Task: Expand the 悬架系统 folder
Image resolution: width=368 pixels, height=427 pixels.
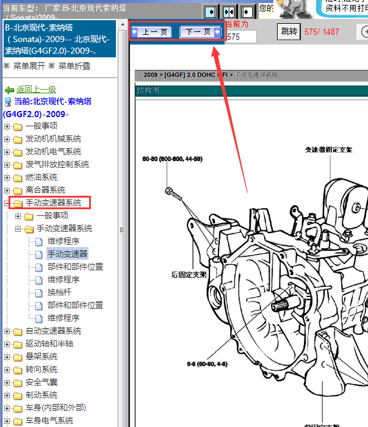Action: coord(7,357)
